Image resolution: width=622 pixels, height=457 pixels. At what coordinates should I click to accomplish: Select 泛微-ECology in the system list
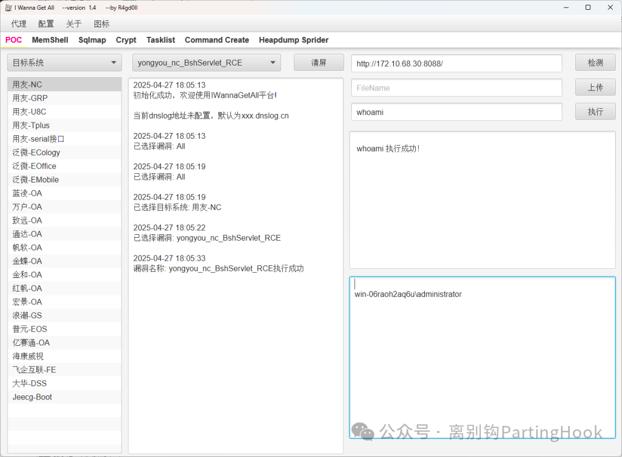pos(65,152)
